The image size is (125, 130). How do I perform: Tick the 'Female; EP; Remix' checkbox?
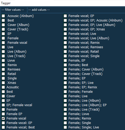click(x=65, y=87)
